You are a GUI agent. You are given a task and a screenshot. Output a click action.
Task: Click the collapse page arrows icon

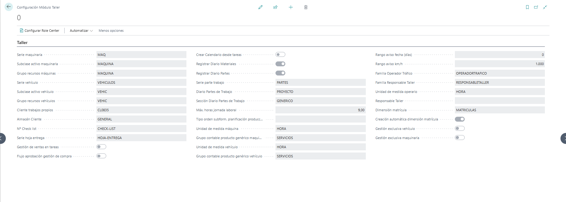pos(545,7)
